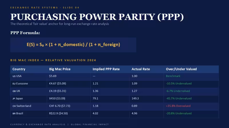This screenshot has width=229, height=128.
Task: Select the 'CH Switzerland' country cell
Action: click(x=22, y=106)
